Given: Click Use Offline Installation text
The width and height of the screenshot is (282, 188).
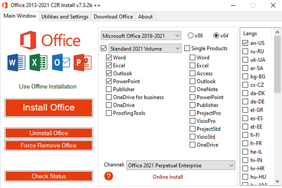Looking at the screenshot, I should (x=48, y=86).
